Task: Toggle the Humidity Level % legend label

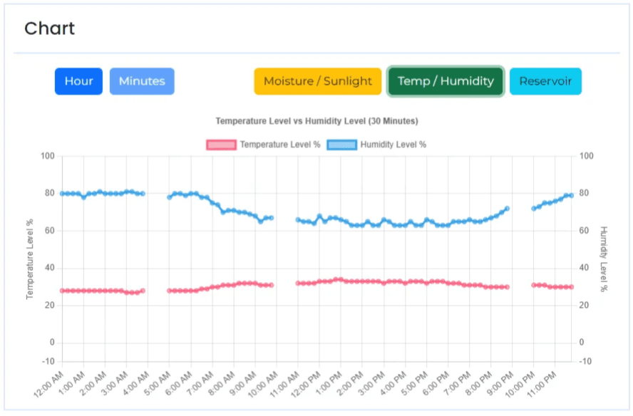Action: pyautogui.click(x=393, y=145)
